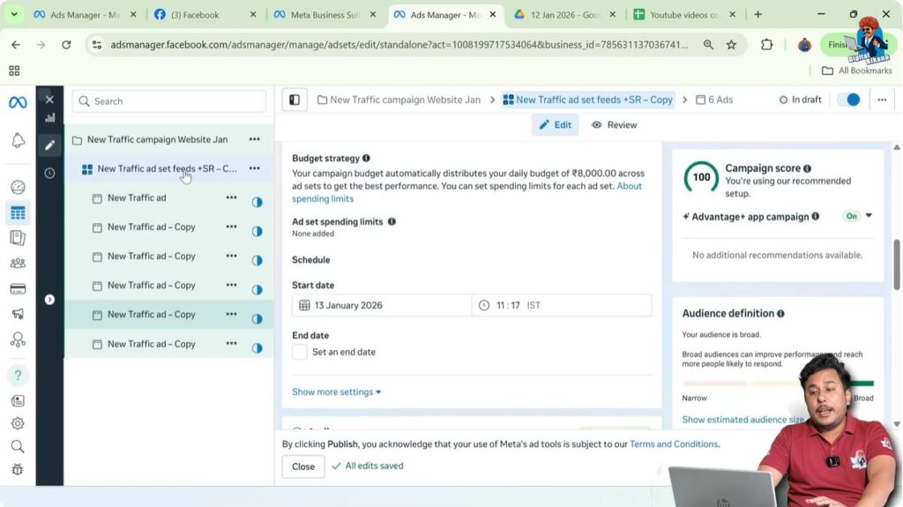This screenshot has width=903, height=507.
Task: Open the Terms and Conditions link
Action: 674,444
